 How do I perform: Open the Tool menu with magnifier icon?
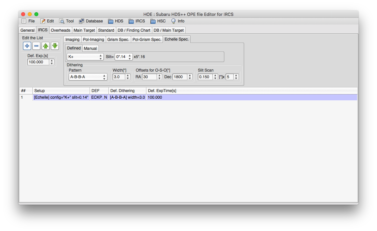pyautogui.click(x=66, y=21)
